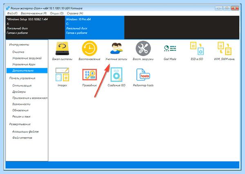Close the Dism++ window
Image resolution: width=245 pixels, height=174 pixels.
point(235,8)
